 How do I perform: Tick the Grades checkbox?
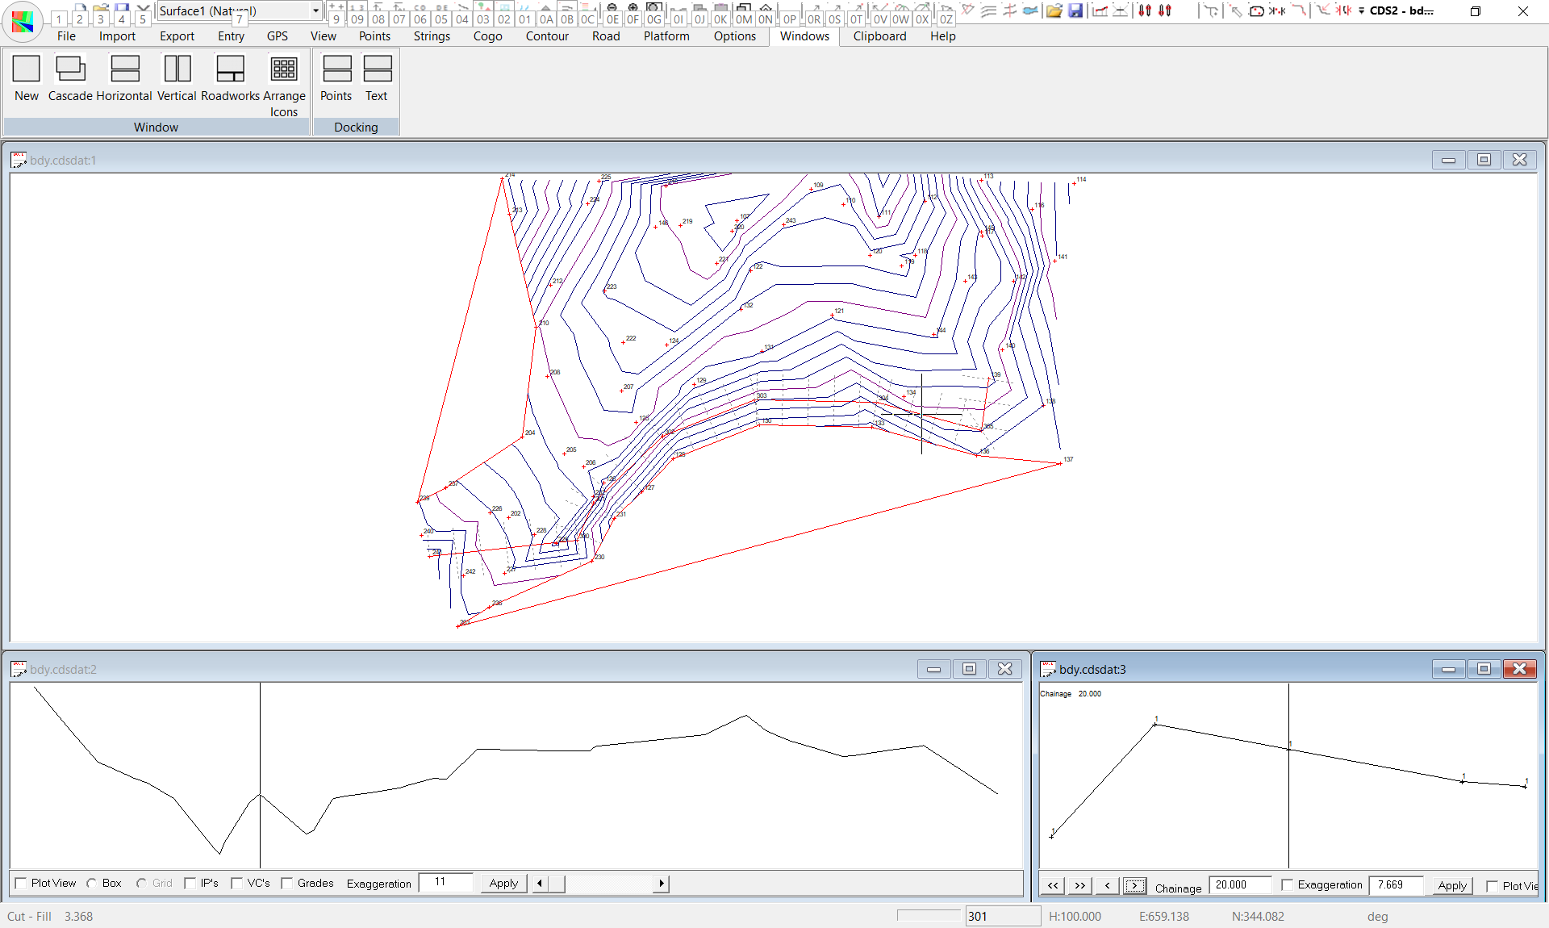[x=287, y=883]
